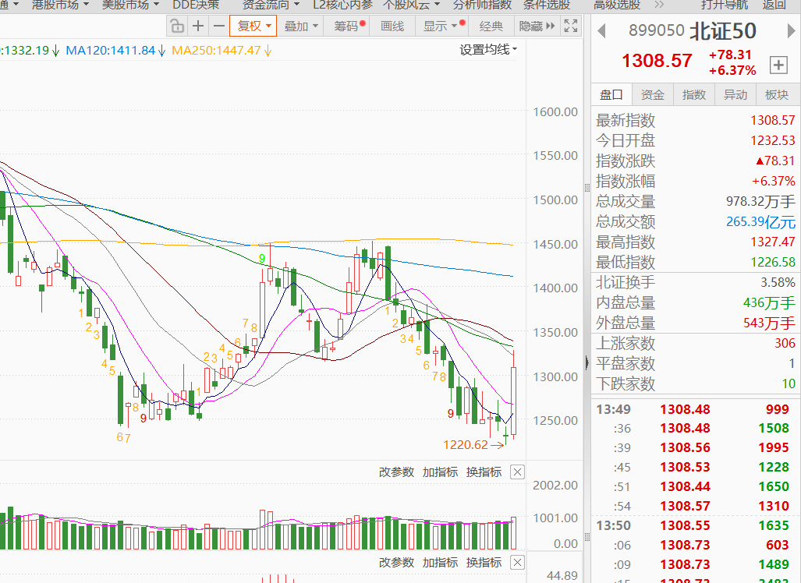Open 分析师指数 menu
This screenshot has width=801, height=583.
click(482, 5)
